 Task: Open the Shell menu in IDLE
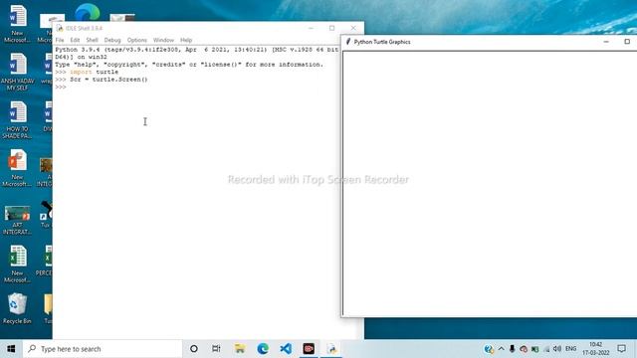(93, 40)
